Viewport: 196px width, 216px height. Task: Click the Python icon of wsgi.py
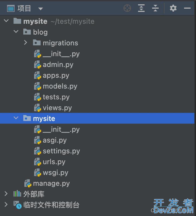pyautogui.click(x=38, y=173)
